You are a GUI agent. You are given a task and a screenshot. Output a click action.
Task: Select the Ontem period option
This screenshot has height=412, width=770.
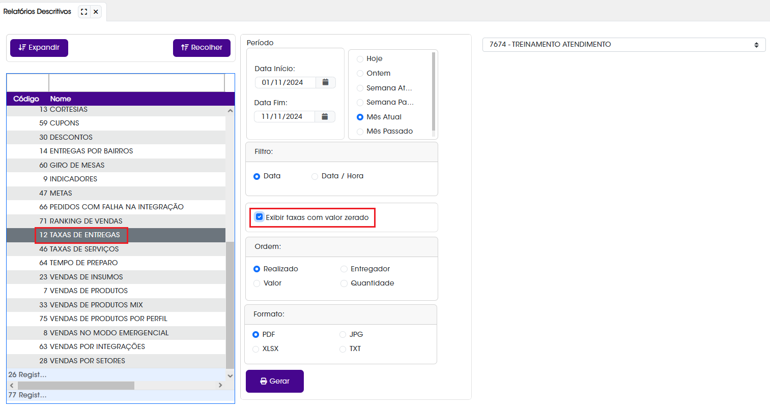[x=360, y=74]
